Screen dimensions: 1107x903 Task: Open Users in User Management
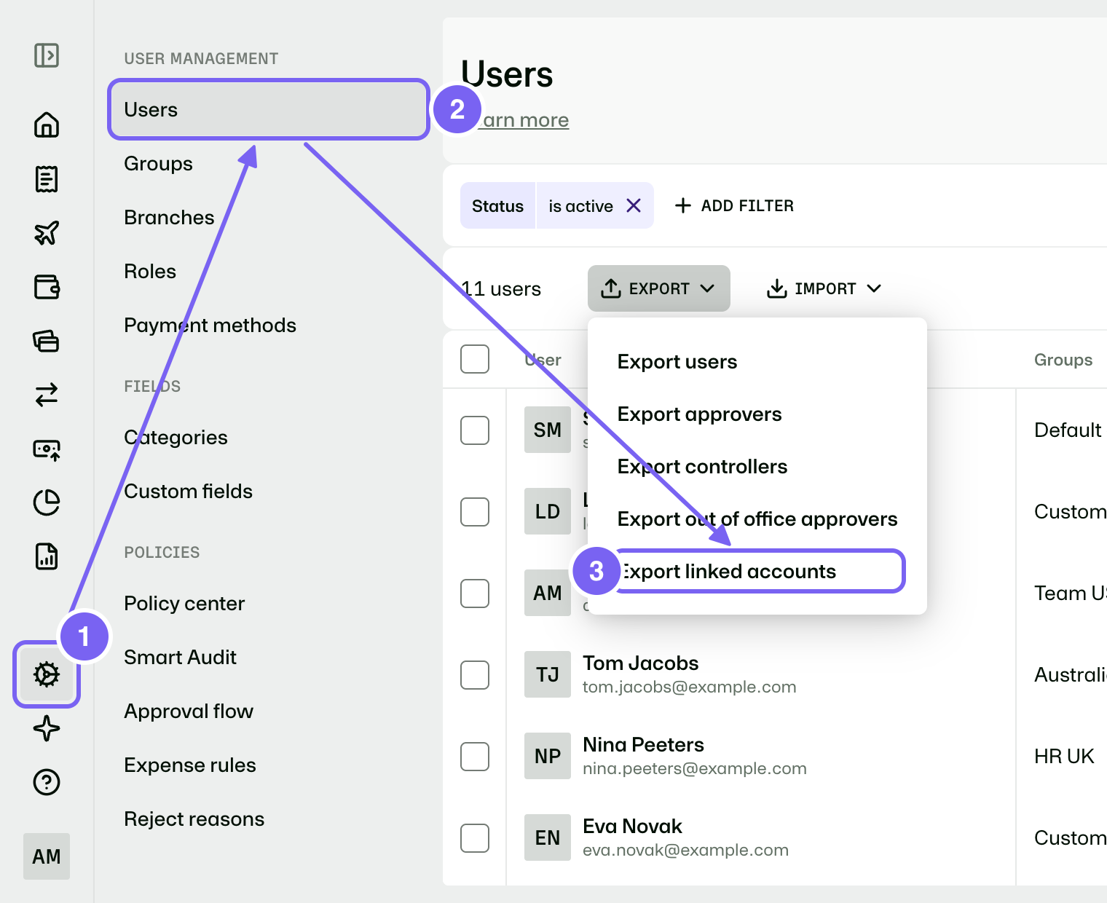(x=269, y=109)
